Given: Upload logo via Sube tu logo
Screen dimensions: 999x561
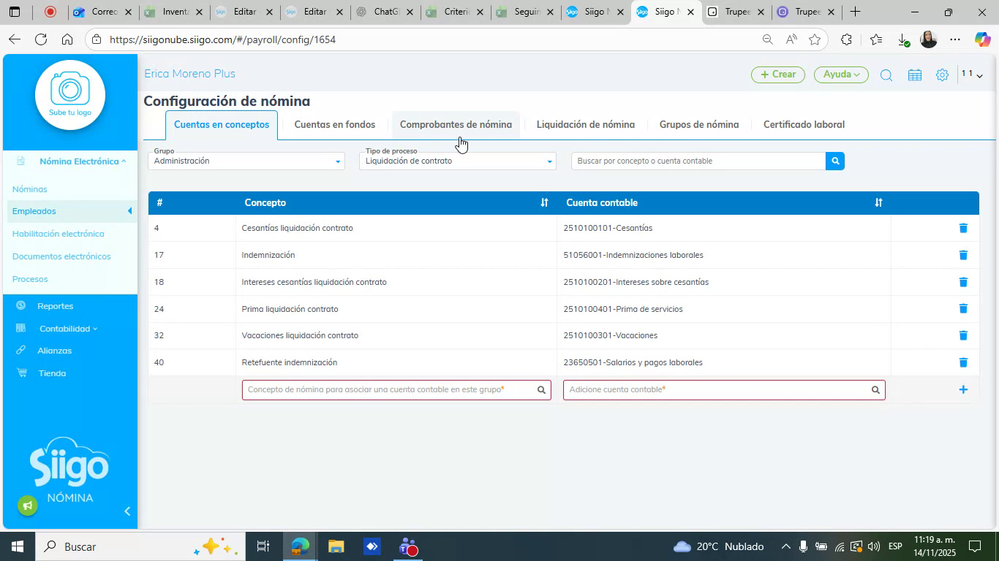Looking at the screenshot, I should (70, 95).
